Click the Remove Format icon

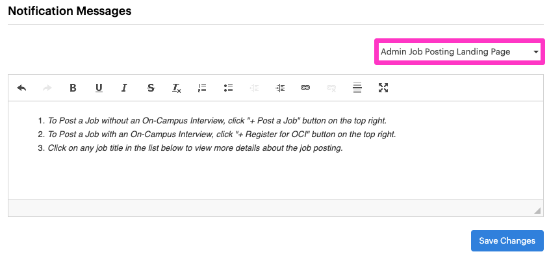coord(177,88)
